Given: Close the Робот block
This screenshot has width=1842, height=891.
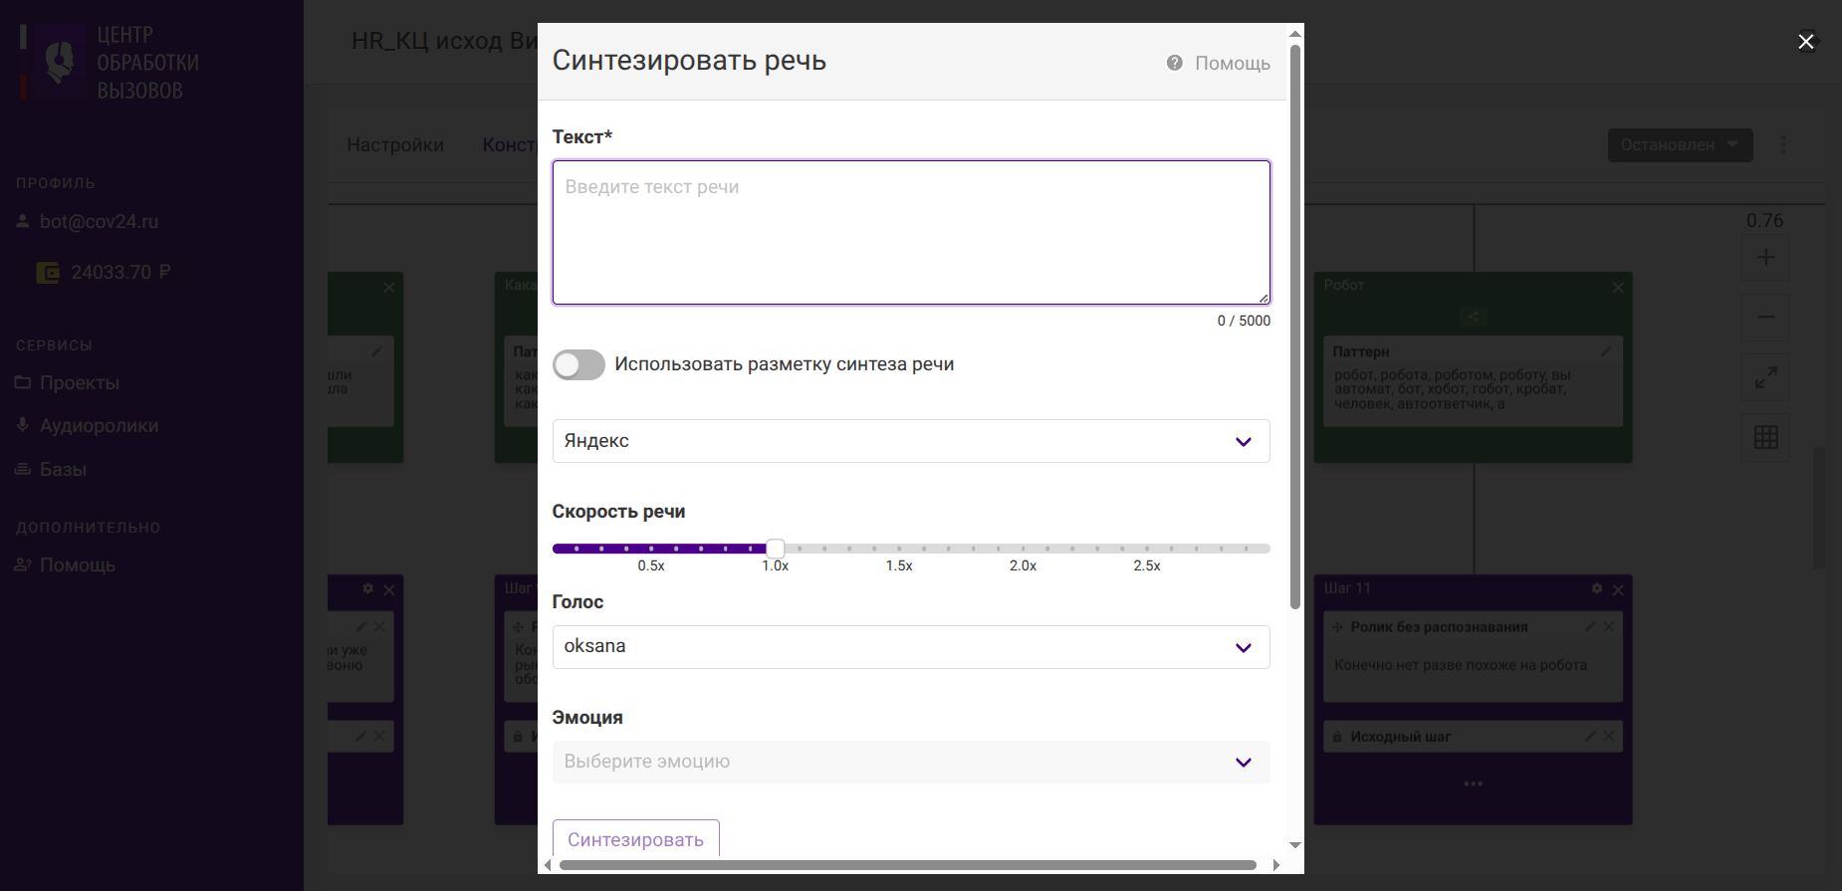Looking at the screenshot, I should click(x=1618, y=288).
